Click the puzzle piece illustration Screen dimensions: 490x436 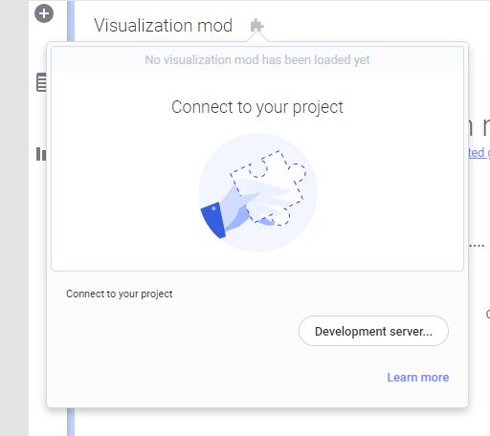click(257, 192)
